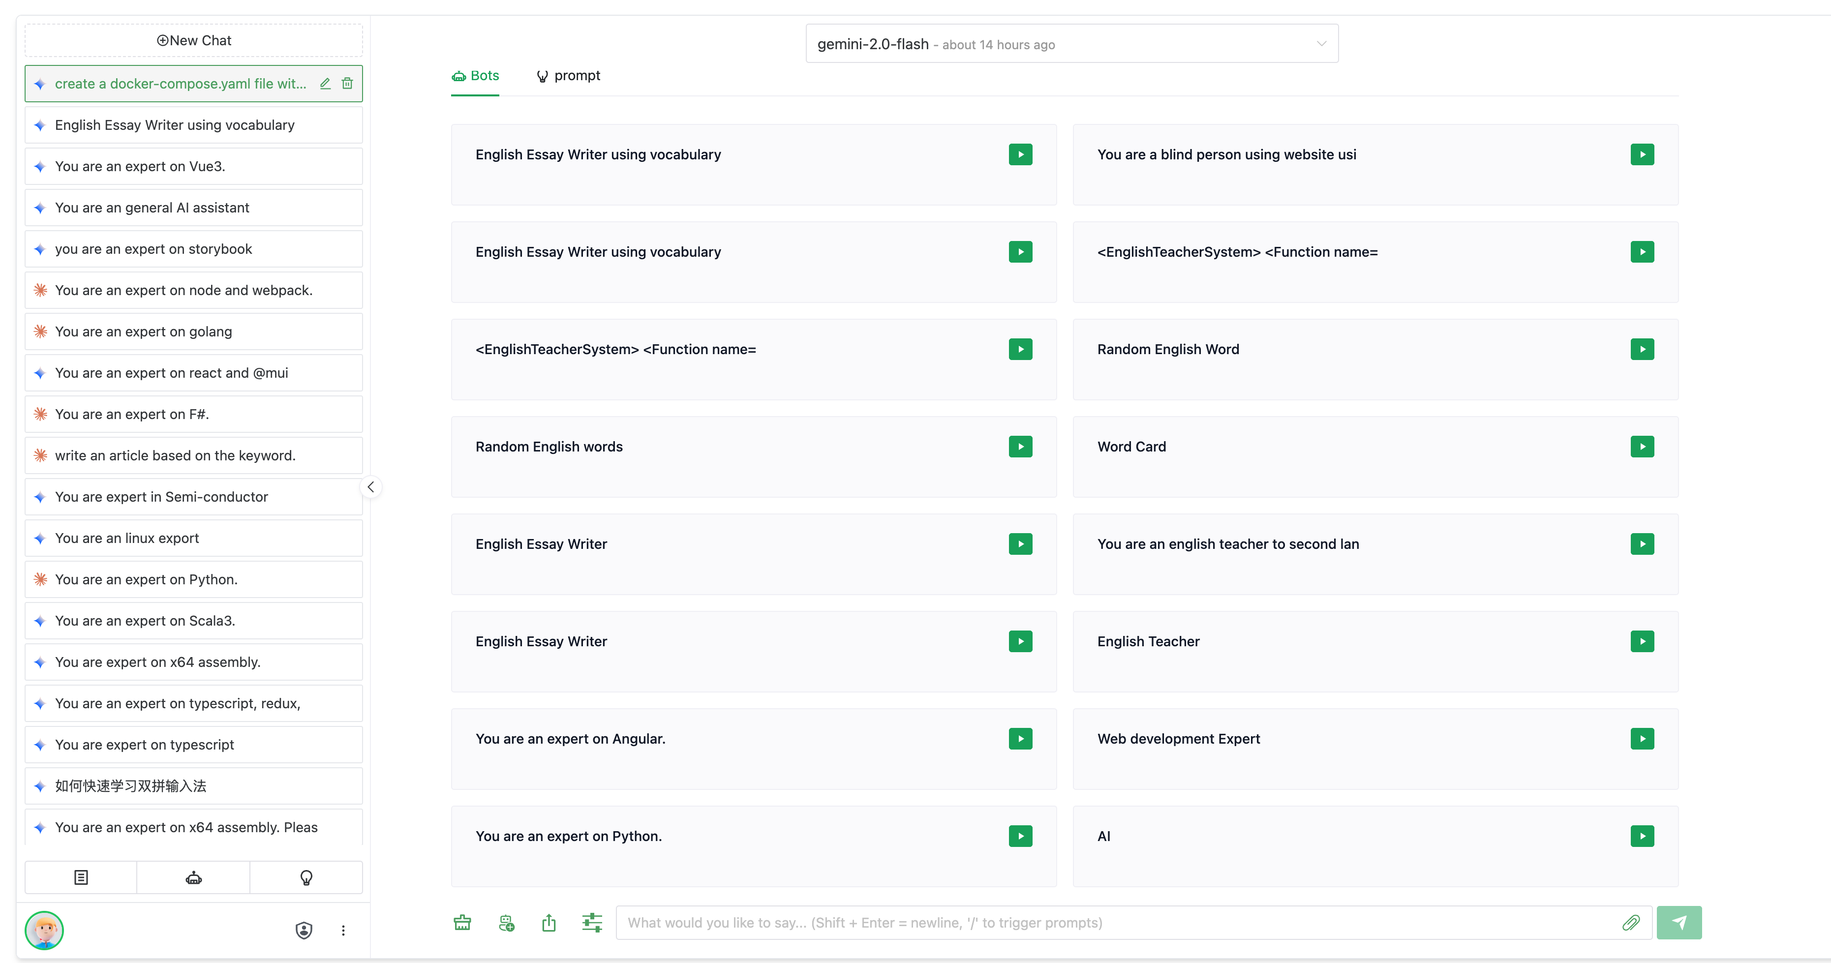1831x963 pixels.
Task: Run the 'Random English words' bot
Action: pos(1020,446)
